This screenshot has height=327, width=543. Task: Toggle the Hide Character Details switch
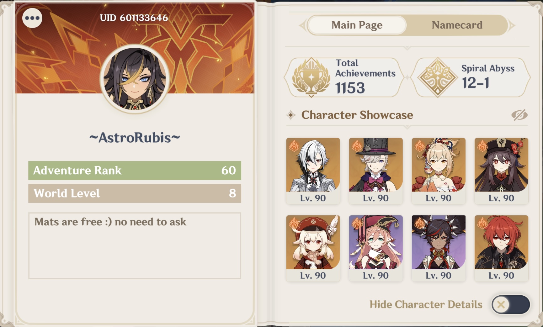pyautogui.click(x=511, y=304)
